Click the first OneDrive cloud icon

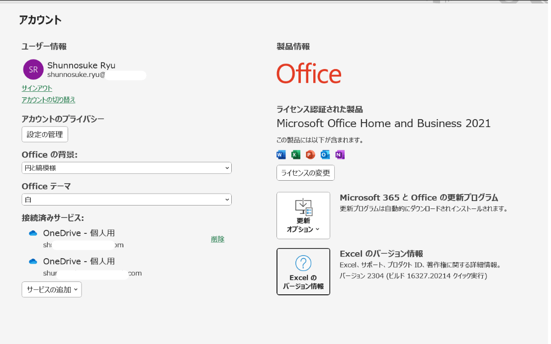click(x=33, y=233)
